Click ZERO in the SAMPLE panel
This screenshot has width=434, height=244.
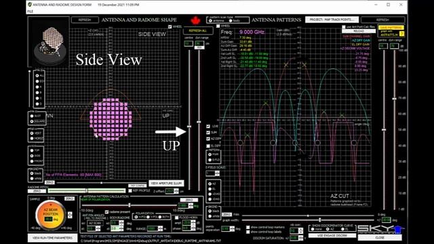tap(69, 199)
